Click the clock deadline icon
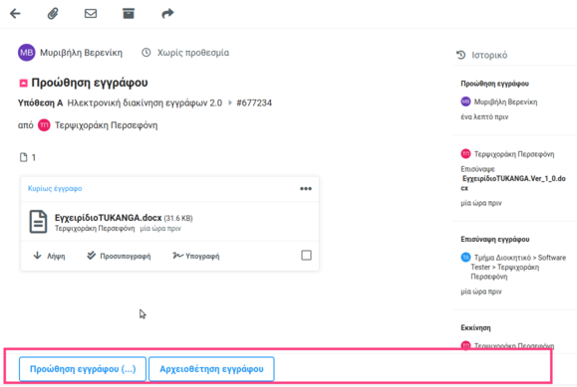 [146, 53]
